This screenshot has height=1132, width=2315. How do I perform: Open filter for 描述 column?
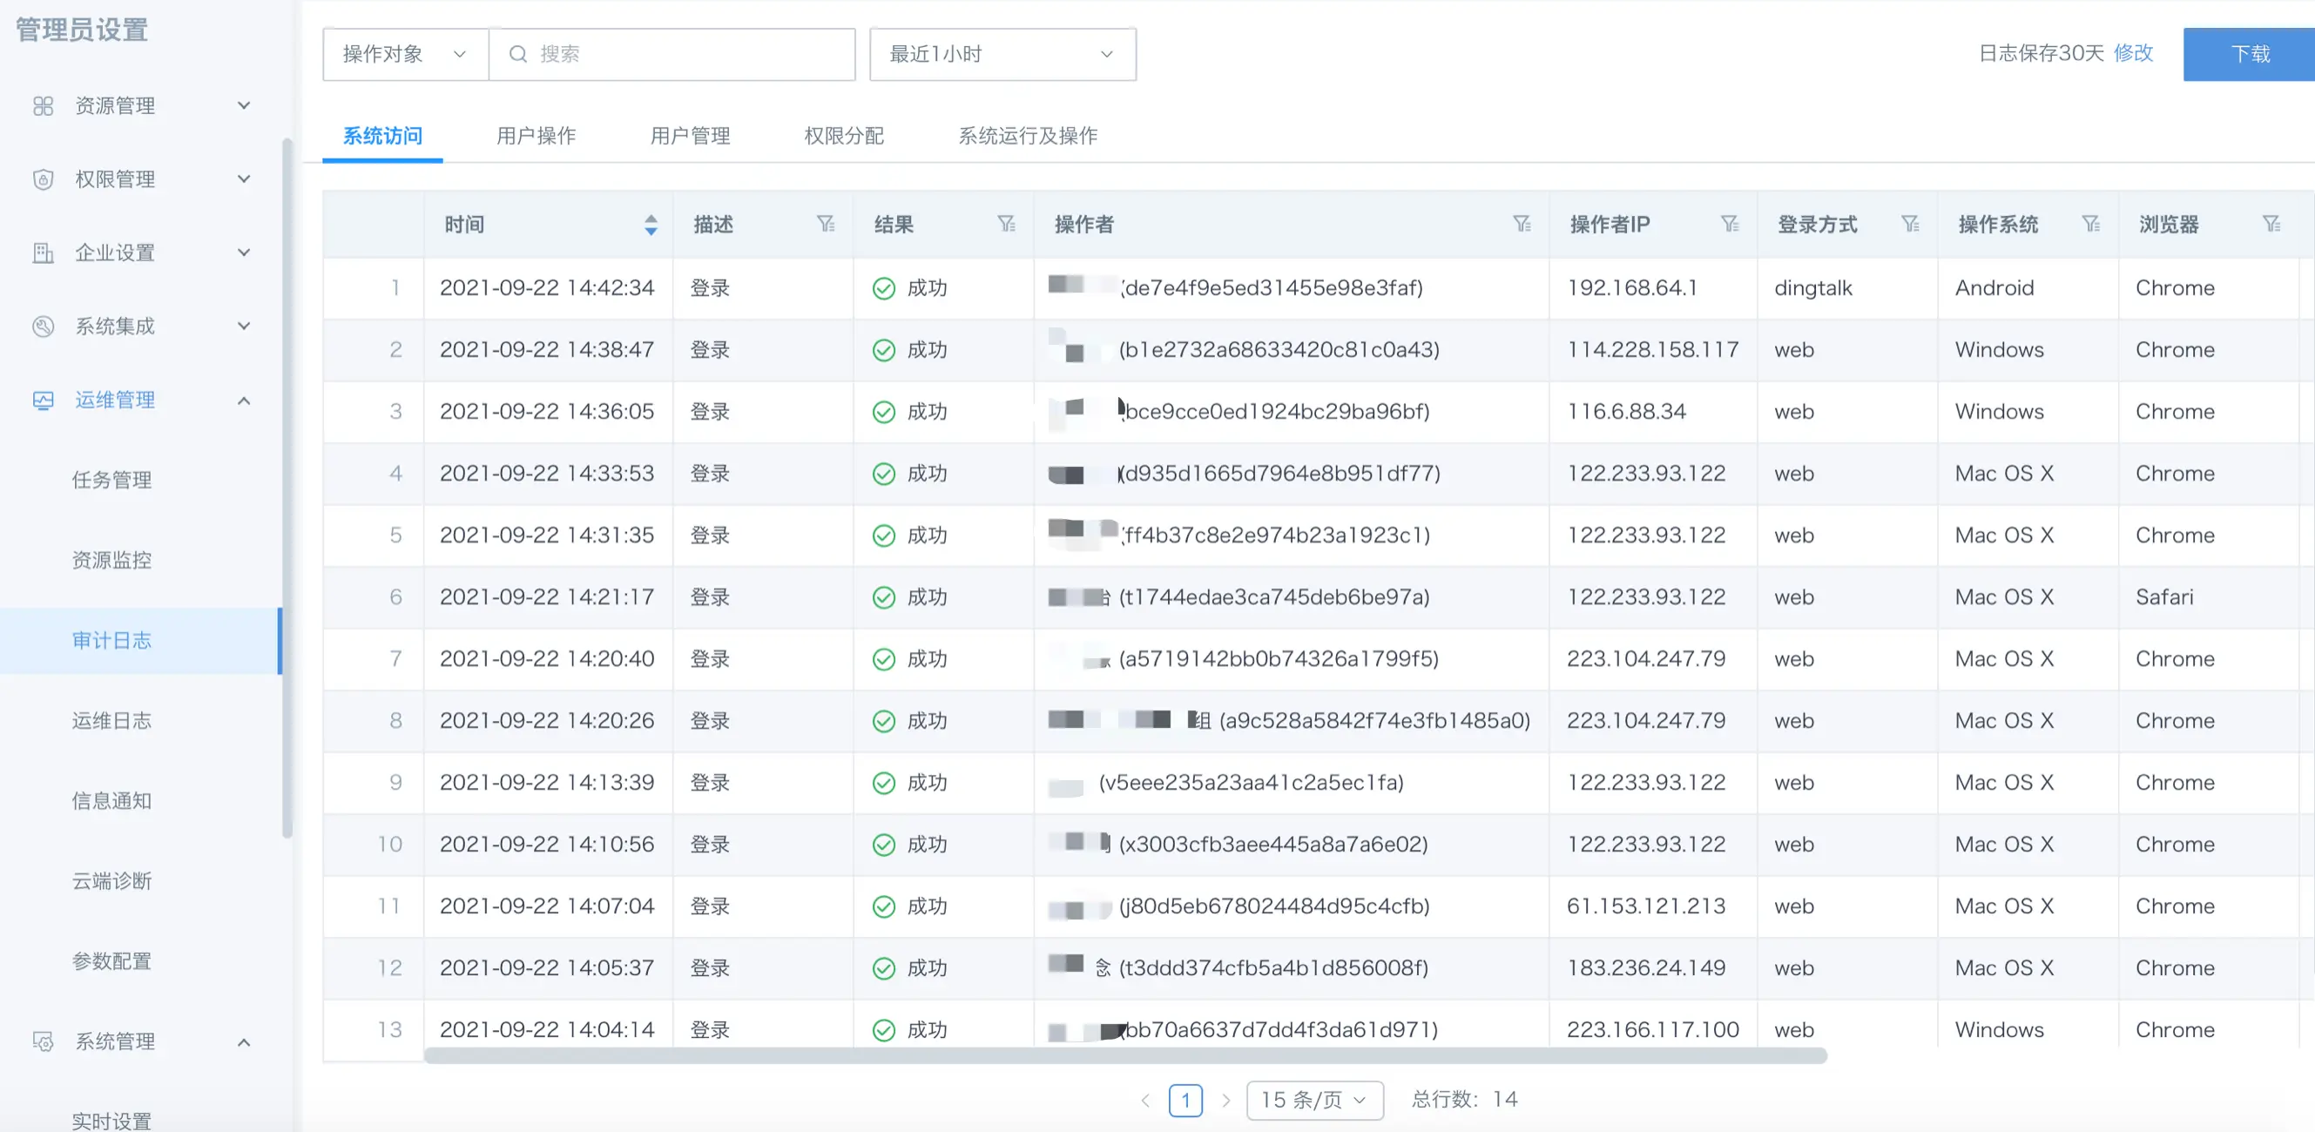[825, 224]
